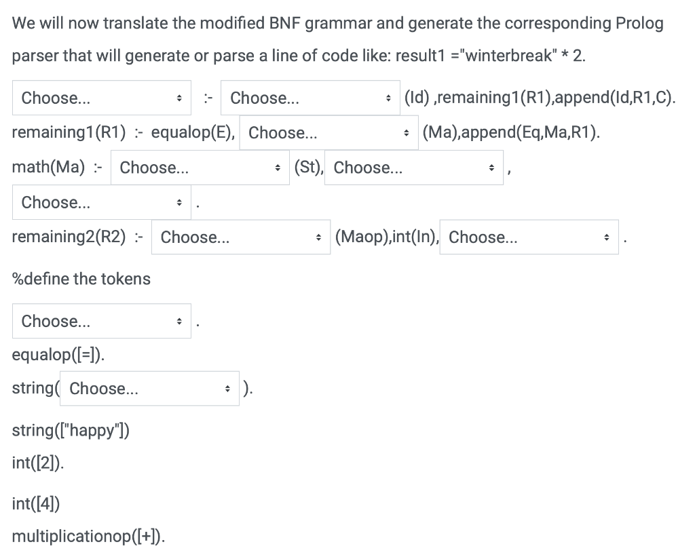Viewport: 695px width, 557px height.
Task: Click the stepper arrows in the string( ) dropdown
Action: (228, 388)
